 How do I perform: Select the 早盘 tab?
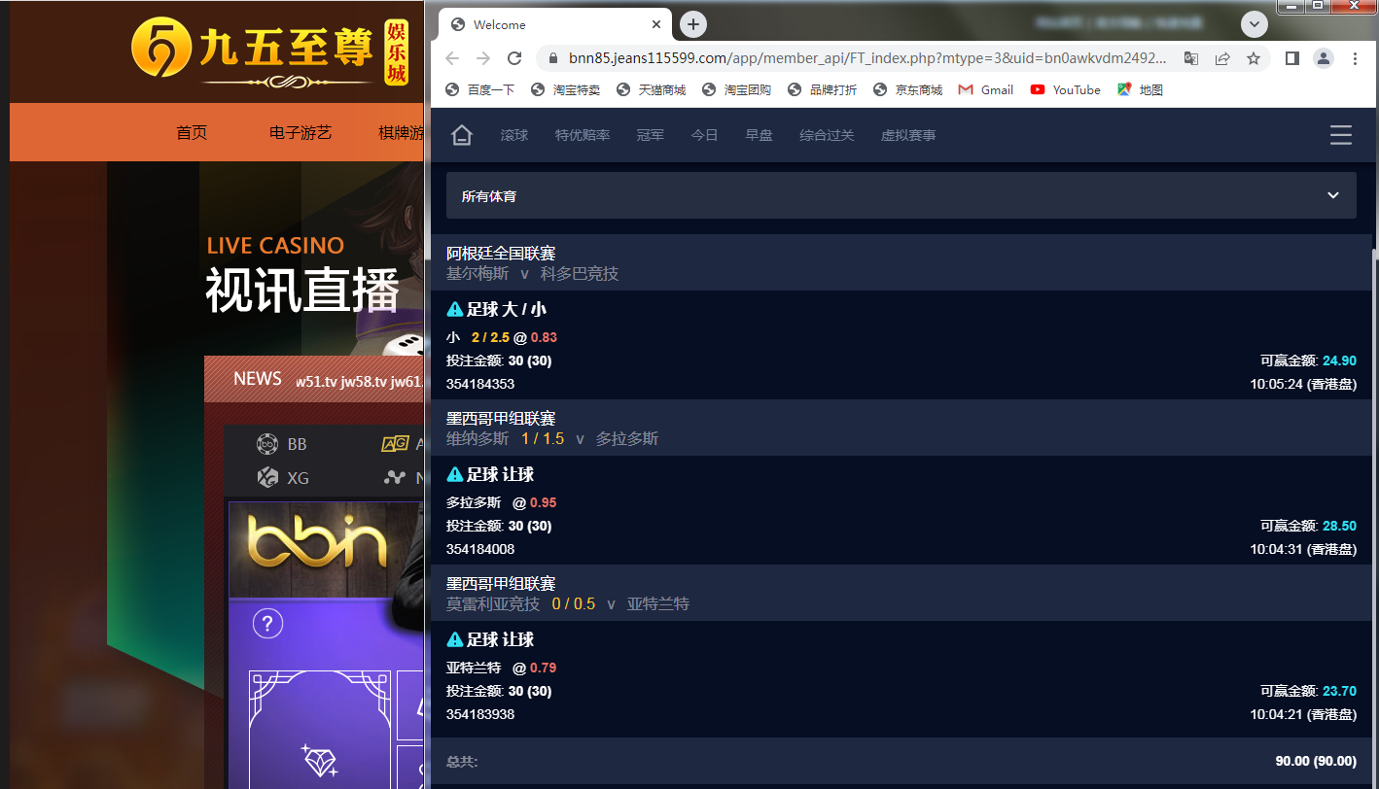click(x=760, y=135)
